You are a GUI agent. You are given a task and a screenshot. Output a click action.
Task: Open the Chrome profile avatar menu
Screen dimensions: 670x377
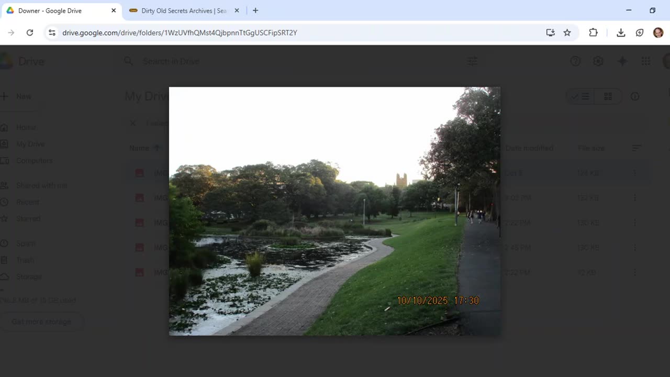click(658, 32)
